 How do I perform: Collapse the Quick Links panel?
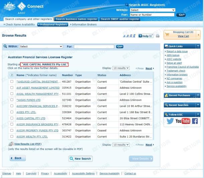[198, 46]
